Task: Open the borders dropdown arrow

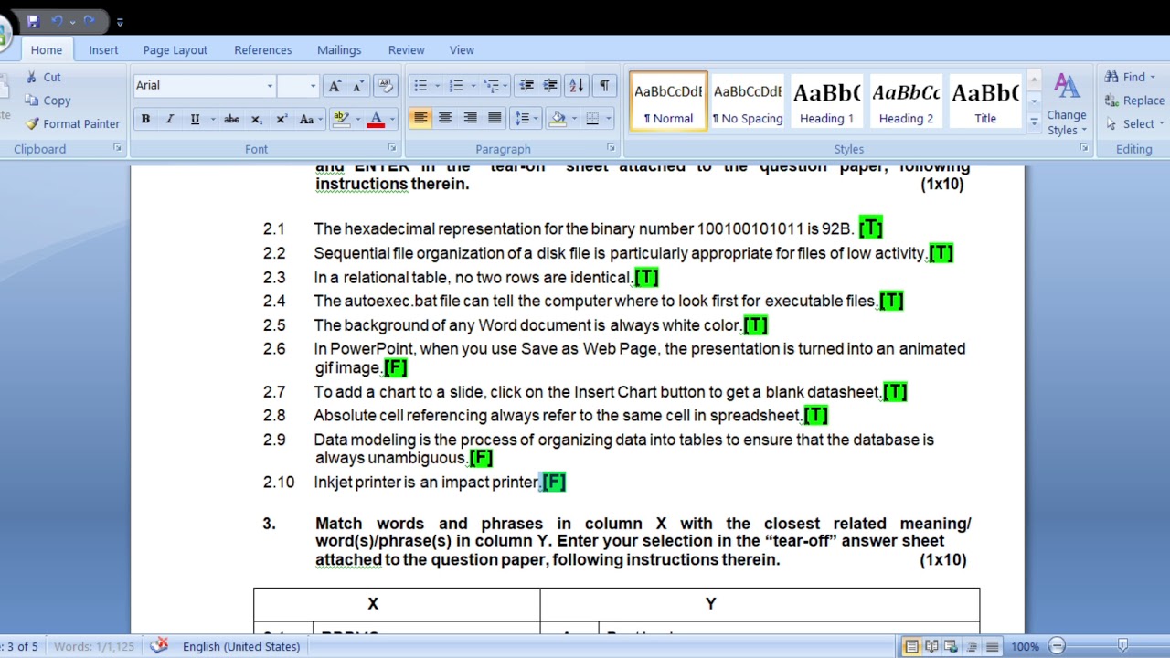Action: (x=609, y=119)
